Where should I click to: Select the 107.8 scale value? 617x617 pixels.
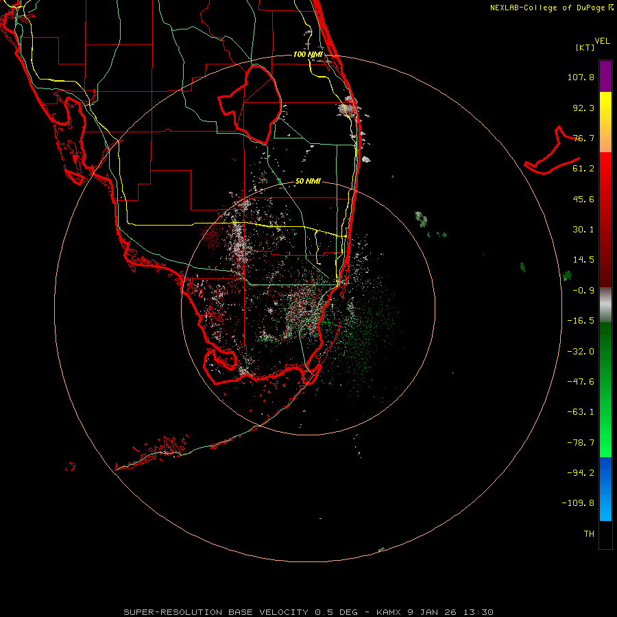(581, 77)
